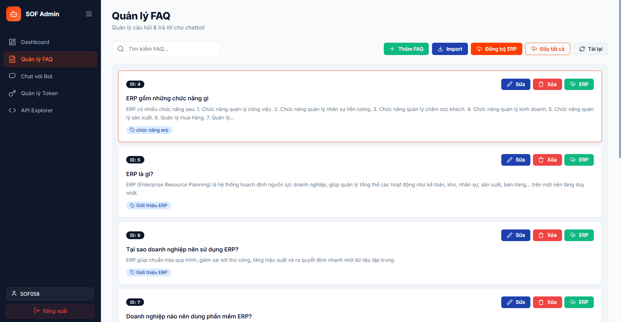621x322 pixels.
Task: Click the SOF Admin logo icon
Action: point(14,14)
